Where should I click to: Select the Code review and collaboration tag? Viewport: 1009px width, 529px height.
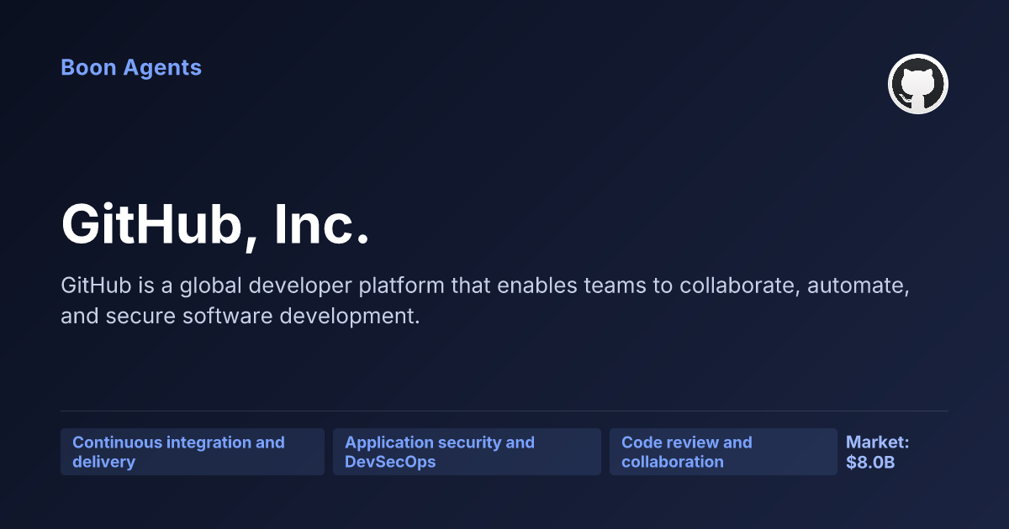723,452
